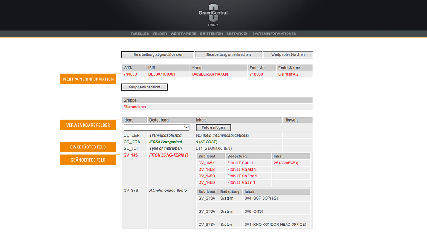This screenshot has height=240, width=427.
Task: Click the Wertpapier löschen button
Action: click(288, 55)
